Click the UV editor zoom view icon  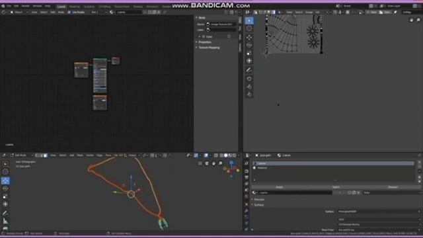click(418, 20)
